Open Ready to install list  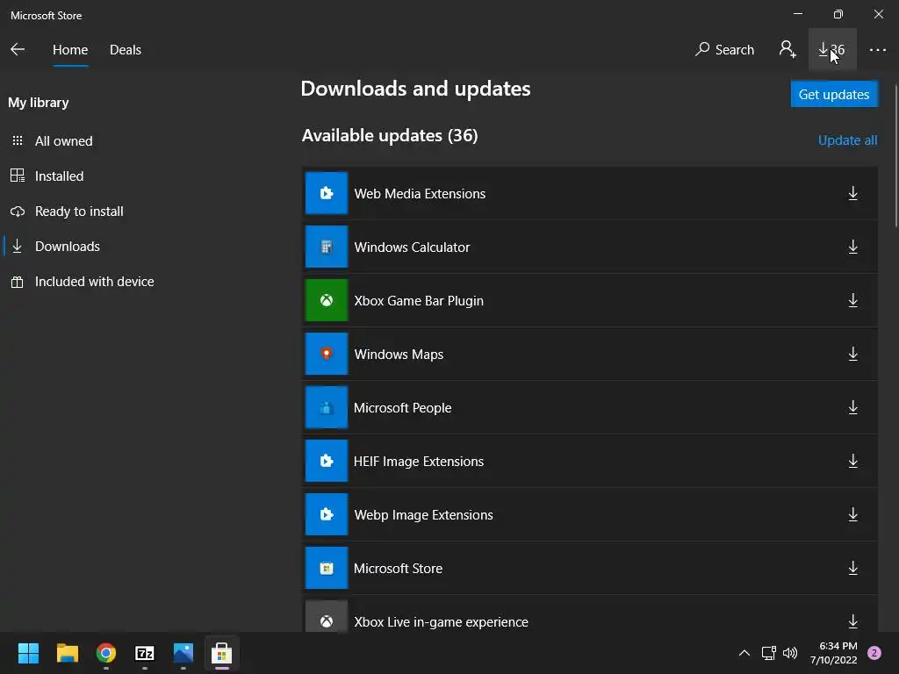[x=78, y=212]
